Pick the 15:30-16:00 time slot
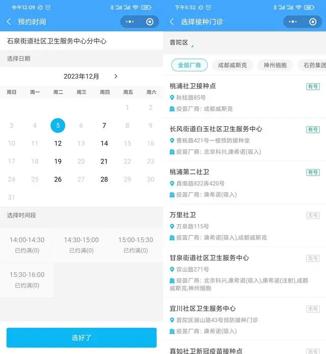Image resolution: width=326 pixels, height=354 pixels. (27, 279)
